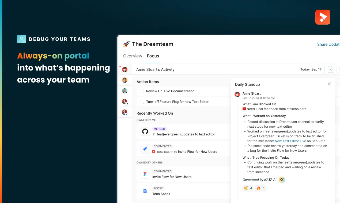Click the OWNED BY OTHERS label
340x203 pixels.
[x=150, y=162]
